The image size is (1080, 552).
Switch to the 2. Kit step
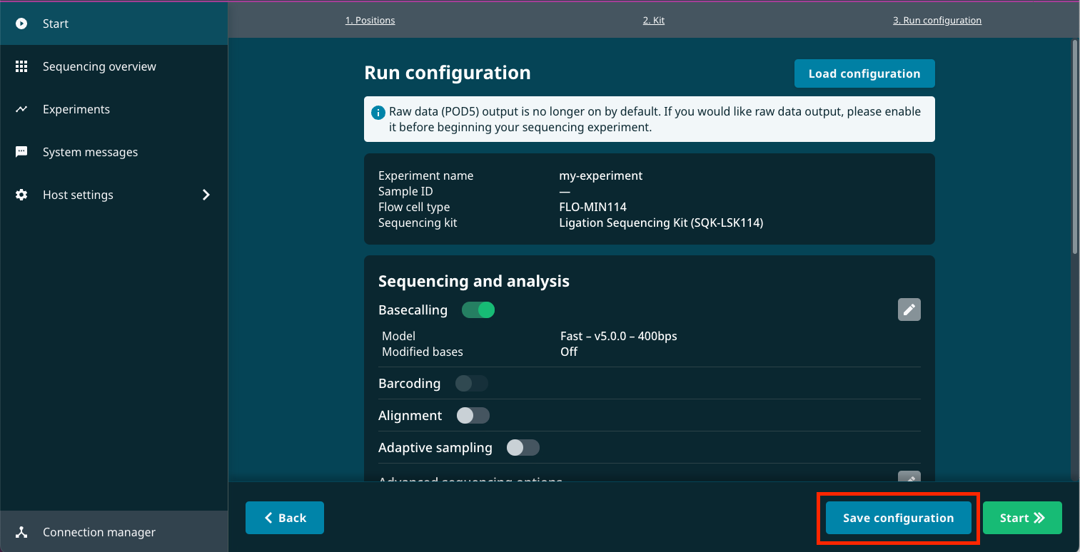tap(653, 20)
